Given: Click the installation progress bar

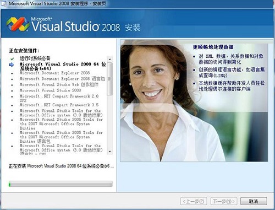Looking at the screenshot, I should pos(61,184).
